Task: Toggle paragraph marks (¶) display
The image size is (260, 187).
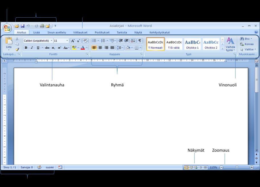Action: click(x=140, y=41)
